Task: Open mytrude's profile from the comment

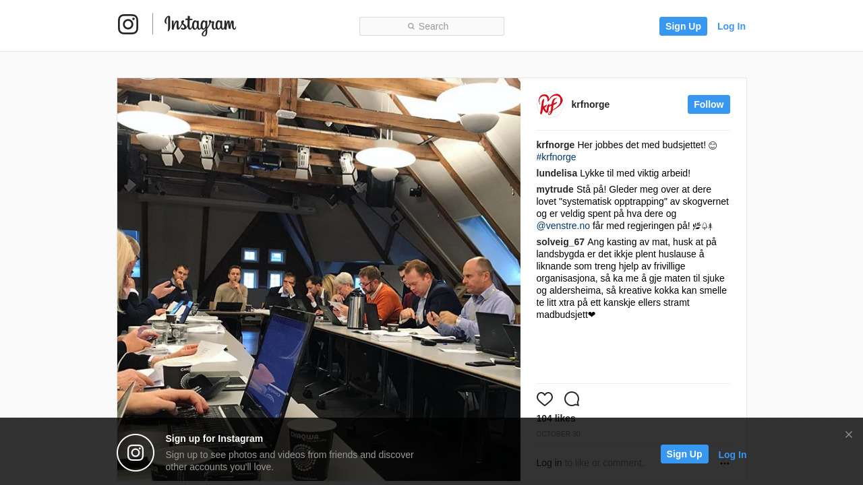Action: coord(555,189)
